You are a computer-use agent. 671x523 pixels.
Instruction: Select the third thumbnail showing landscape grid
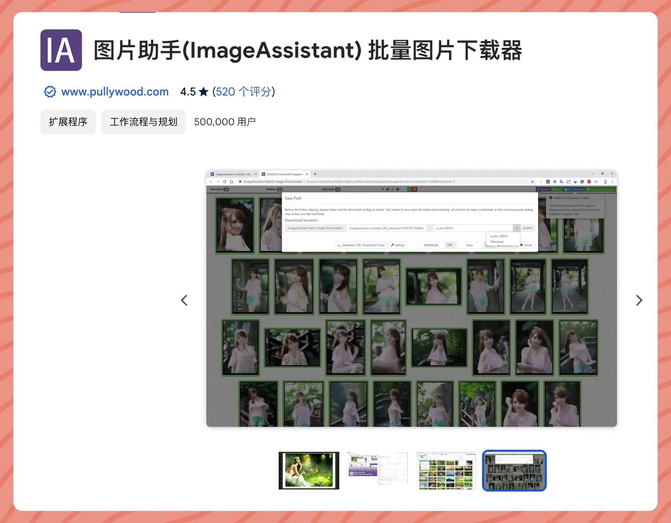446,470
